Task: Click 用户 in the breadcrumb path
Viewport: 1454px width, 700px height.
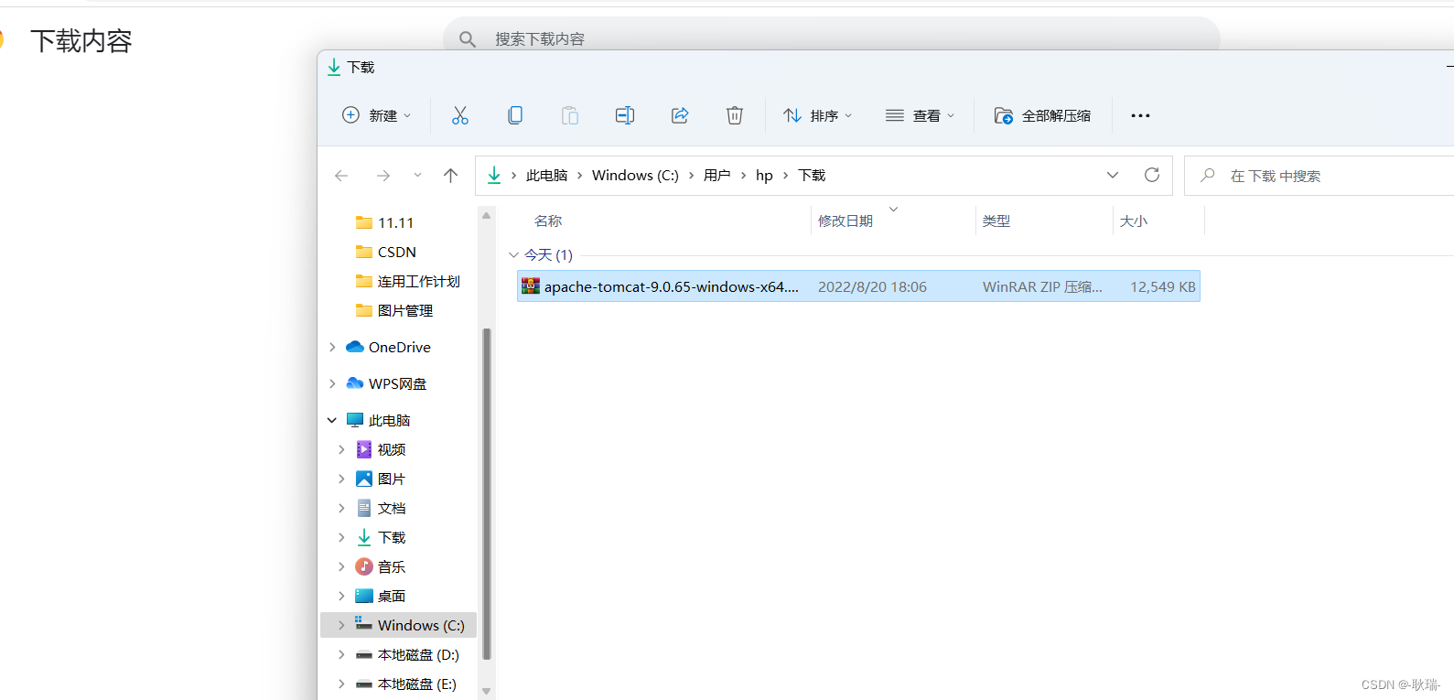Action: [x=716, y=176]
